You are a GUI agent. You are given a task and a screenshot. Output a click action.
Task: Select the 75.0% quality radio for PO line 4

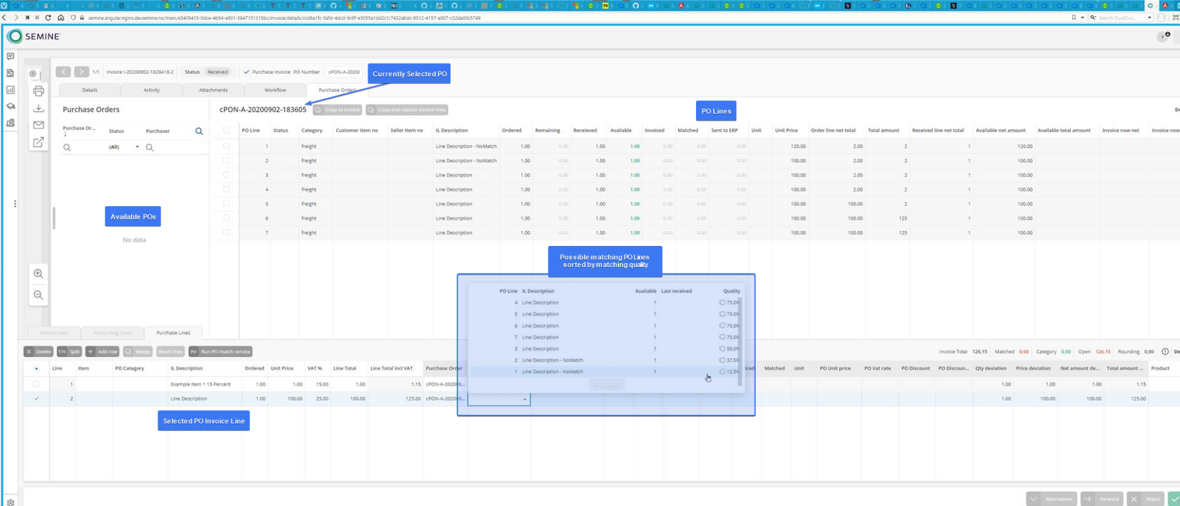[x=722, y=302]
